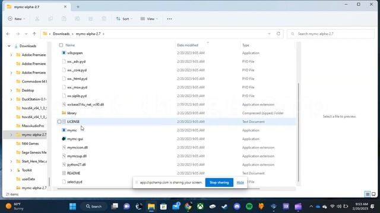Sort by the Type column header
This screenshot has width=380, height=213.
tap(245, 45)
